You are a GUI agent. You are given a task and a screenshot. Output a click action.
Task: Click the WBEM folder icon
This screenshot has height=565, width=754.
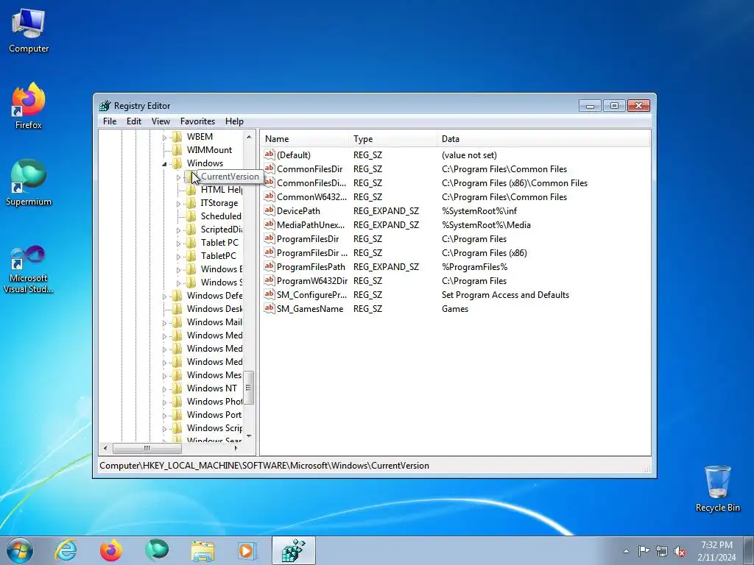tap(177, 137)
